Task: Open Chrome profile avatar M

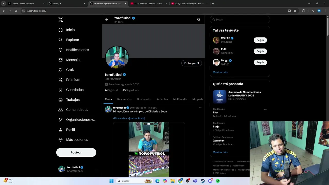Action: click(x=319, y=11)
